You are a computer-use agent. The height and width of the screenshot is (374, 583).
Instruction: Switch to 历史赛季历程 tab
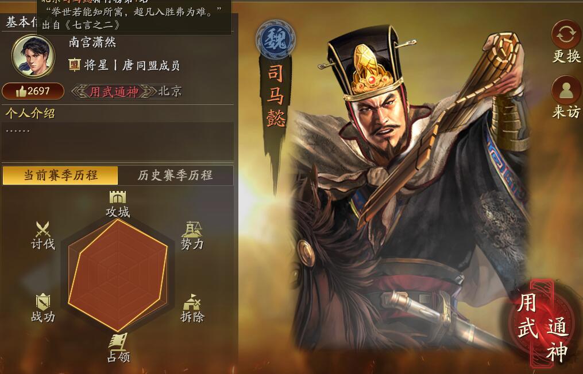coord(175,176)
